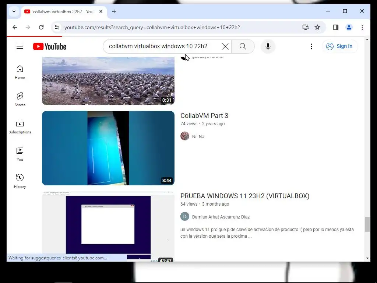Open Subscriptions in the sidebar
377x283 pixels.
tap(20, 127)
